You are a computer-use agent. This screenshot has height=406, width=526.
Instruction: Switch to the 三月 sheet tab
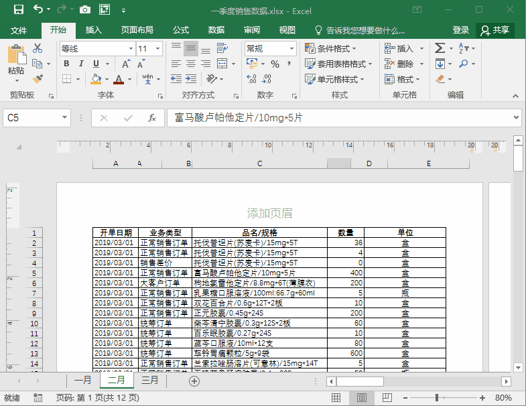pos(150,381)
